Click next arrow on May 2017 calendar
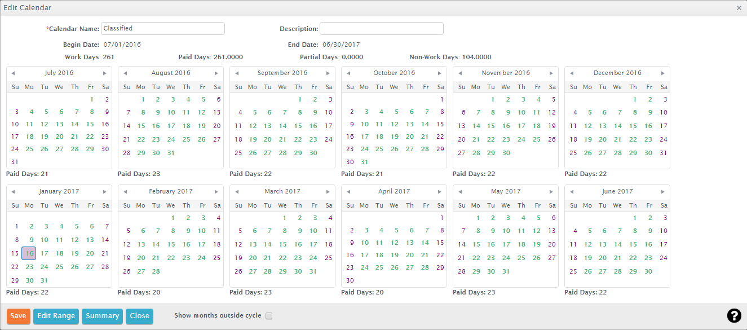This screenshot has height=330, width=747. point(551,192)
